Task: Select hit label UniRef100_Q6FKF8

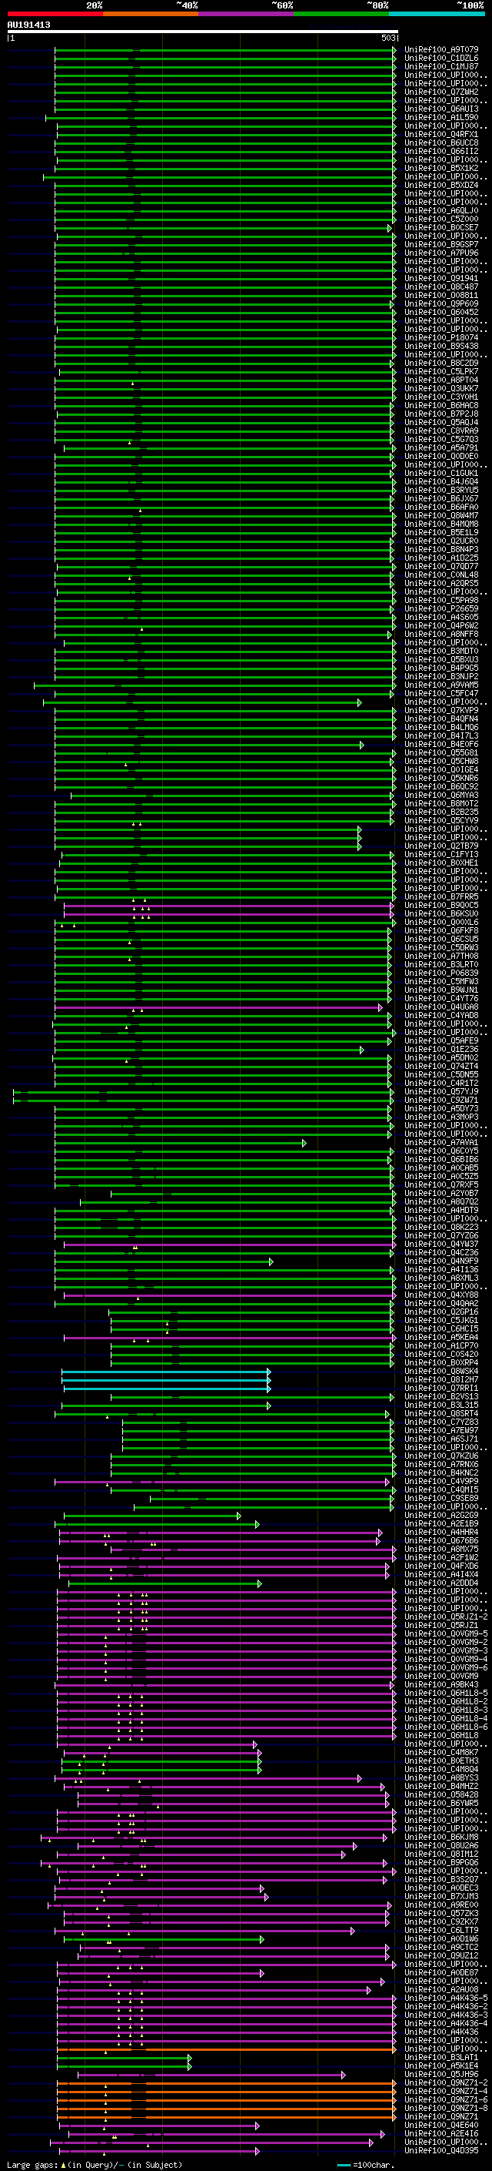Action: pos(441,930)
